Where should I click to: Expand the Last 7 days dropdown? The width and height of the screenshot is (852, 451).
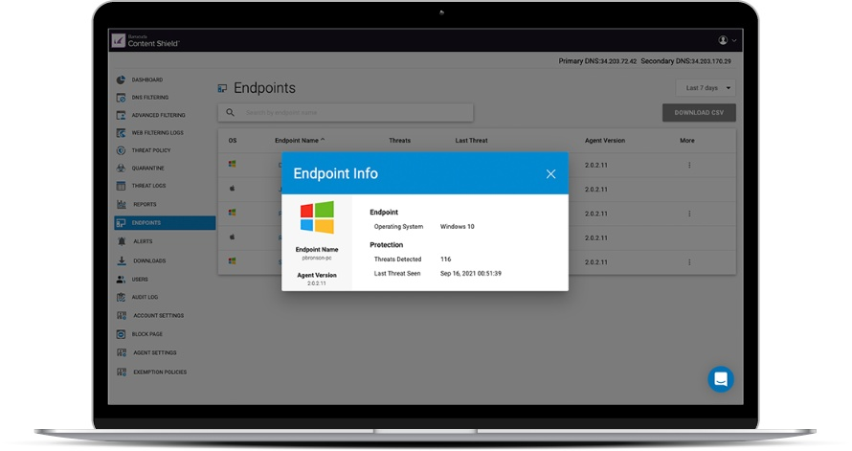point(706,88)
